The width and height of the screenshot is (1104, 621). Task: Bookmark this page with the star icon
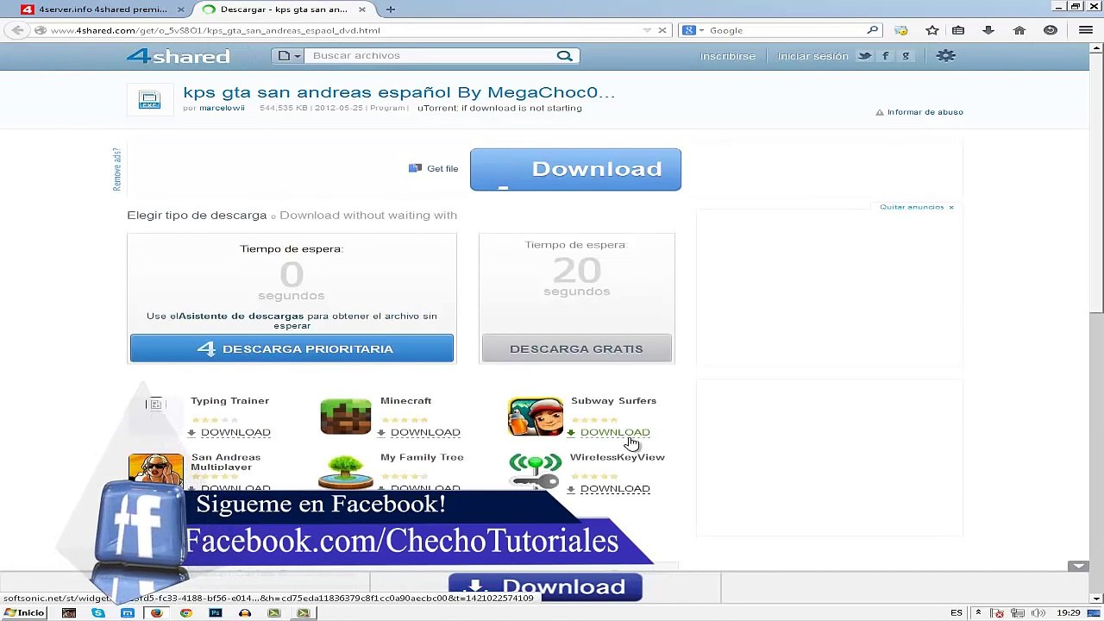point(932,30)
